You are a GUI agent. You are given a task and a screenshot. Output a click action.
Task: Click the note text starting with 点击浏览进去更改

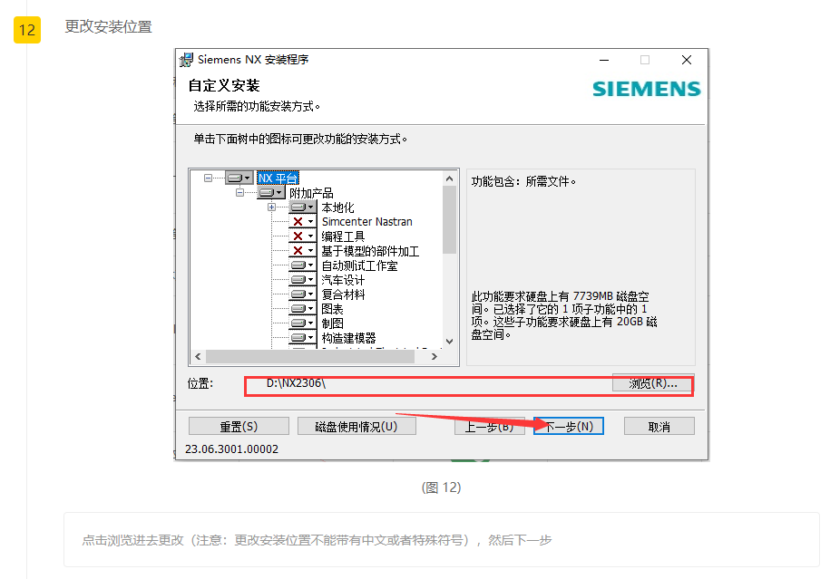(317, 540)
